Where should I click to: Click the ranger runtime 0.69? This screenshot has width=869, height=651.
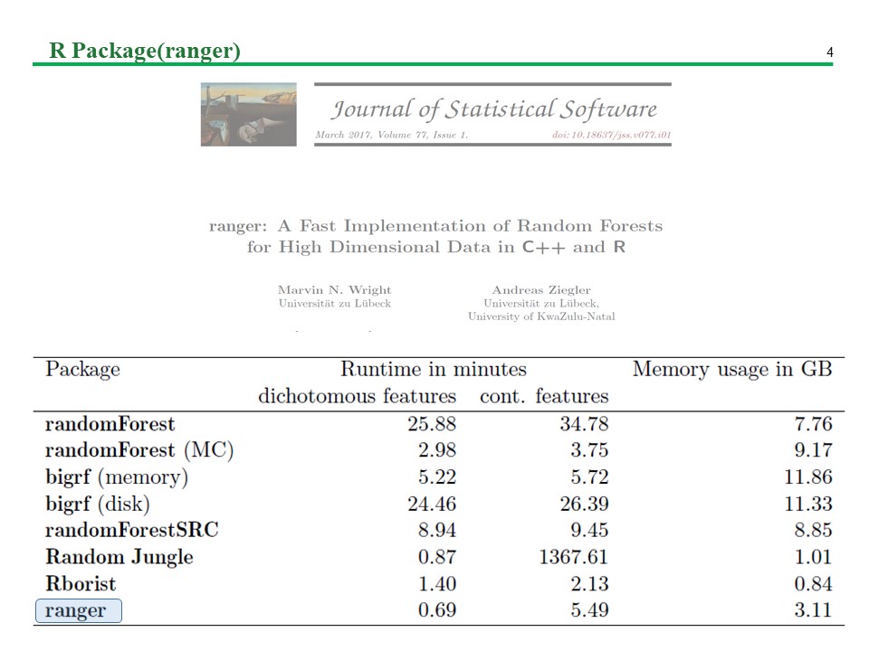[x=437, y=610]
